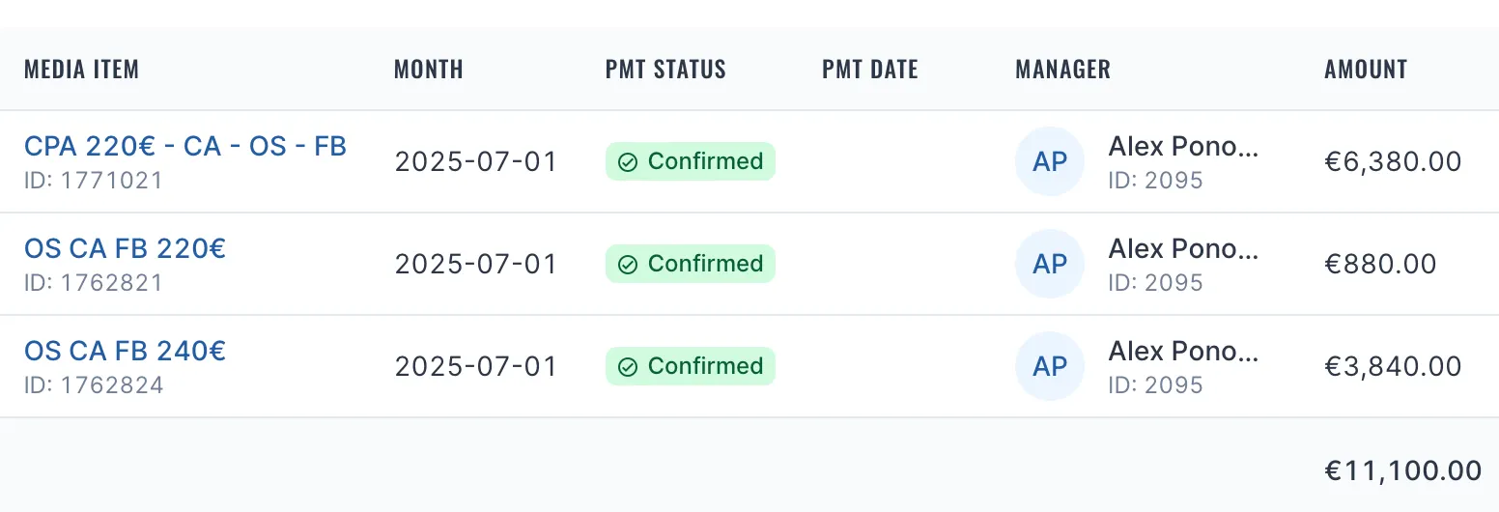Click the Alex Pono... manager name in the first row
Screen dimensions: 1499x512
click(x=1183, y=147)
